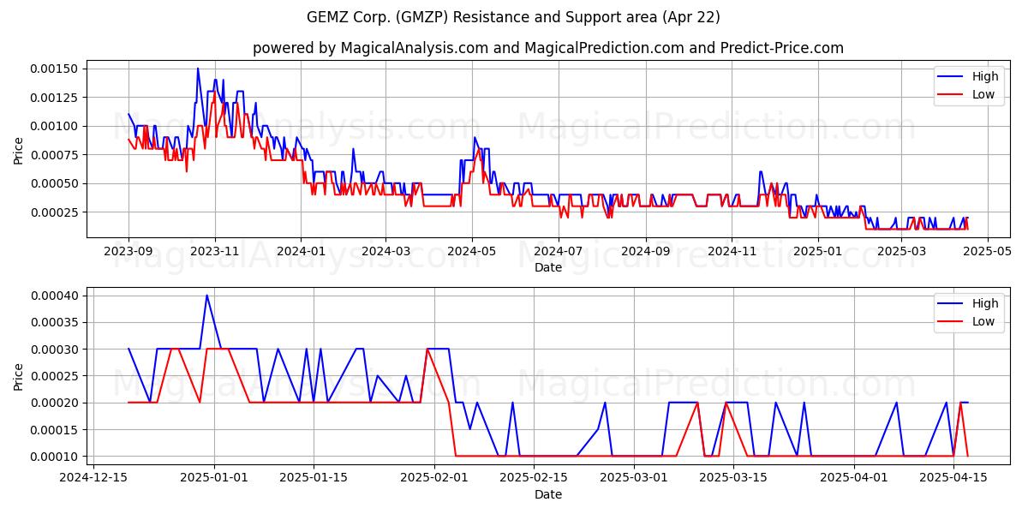Click the '0.00040' price tick on the bottom chart

(x=55, y=296)
